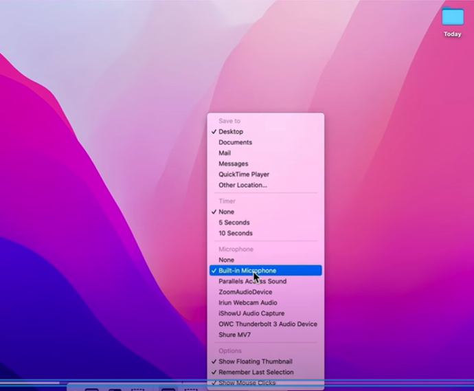Set timer to None
Image resolution: width=474 pixels, height=391 pixels.
265,212
